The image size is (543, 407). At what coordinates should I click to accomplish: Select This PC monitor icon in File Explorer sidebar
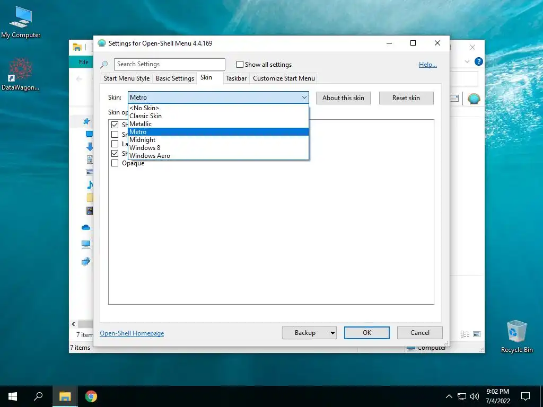[86, 244]
